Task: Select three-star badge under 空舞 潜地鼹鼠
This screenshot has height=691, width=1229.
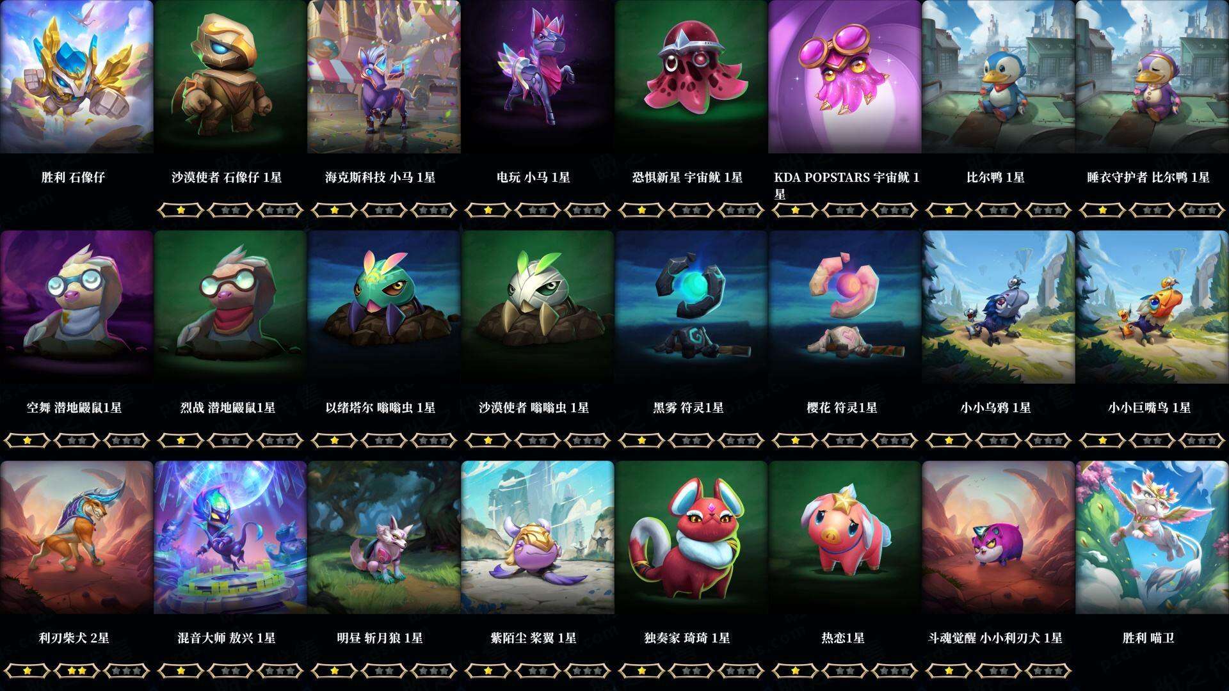Action: coord(127,440)
